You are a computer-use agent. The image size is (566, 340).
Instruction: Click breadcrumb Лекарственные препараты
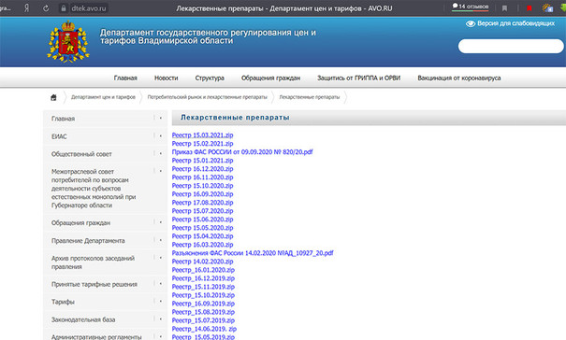click(x=310, y=97)
